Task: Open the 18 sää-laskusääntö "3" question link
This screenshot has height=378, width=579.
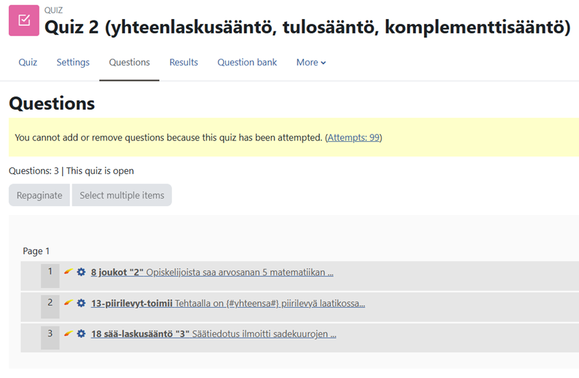Action: [140, 334]
